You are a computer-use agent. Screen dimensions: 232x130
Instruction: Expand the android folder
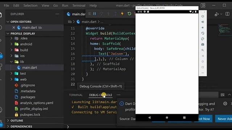11,44
